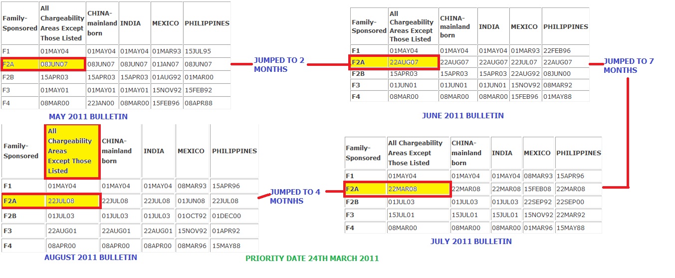The height and width of the screenshot is (278, 675).
Task: Select the highlighted 22MAR08 cell in July table
Action: click(x=418, y=189)
